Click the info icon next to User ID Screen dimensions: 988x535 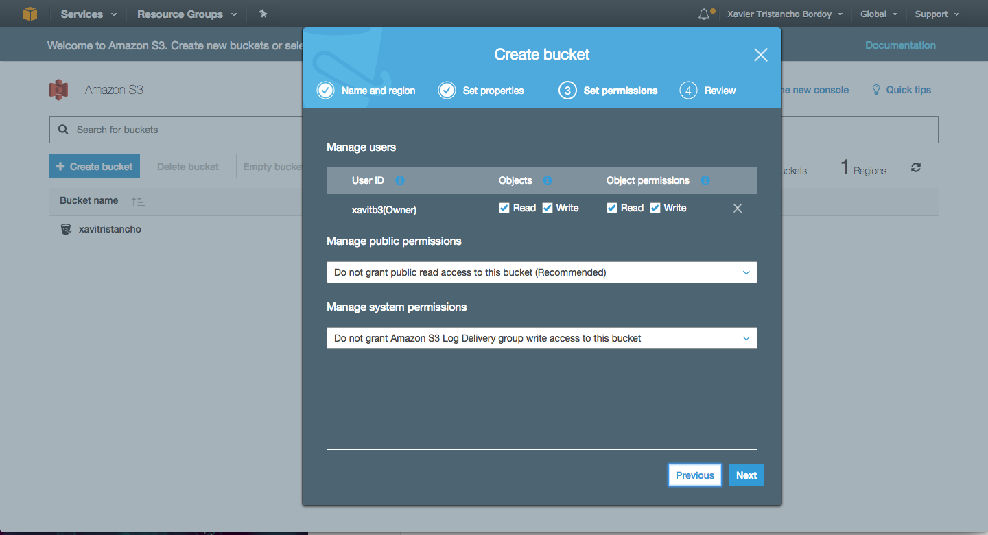point(400,180)
